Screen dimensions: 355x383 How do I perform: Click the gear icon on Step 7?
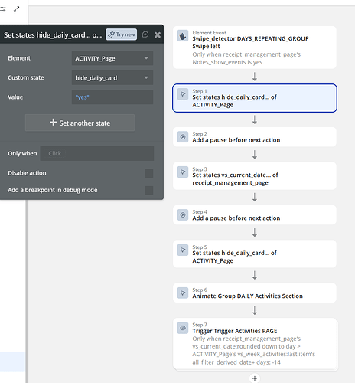183,328
